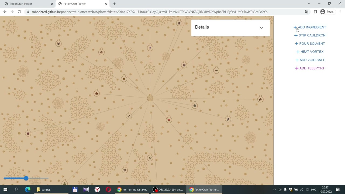Open the page translate icon
The height and width of the screenshot is (194, 345).
pyautogui.click(x=306, y=12)
